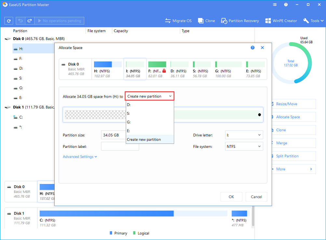
Task: Select the Merge operation in sidebar
Action: (281, 143)
